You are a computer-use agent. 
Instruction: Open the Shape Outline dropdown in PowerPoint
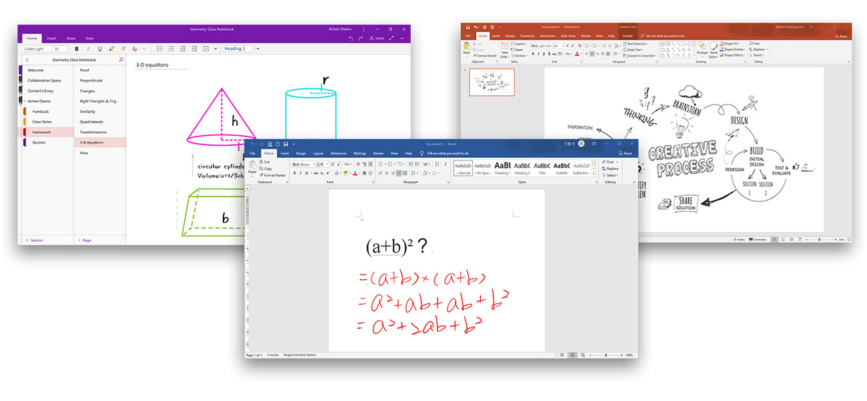coord(734,49)
